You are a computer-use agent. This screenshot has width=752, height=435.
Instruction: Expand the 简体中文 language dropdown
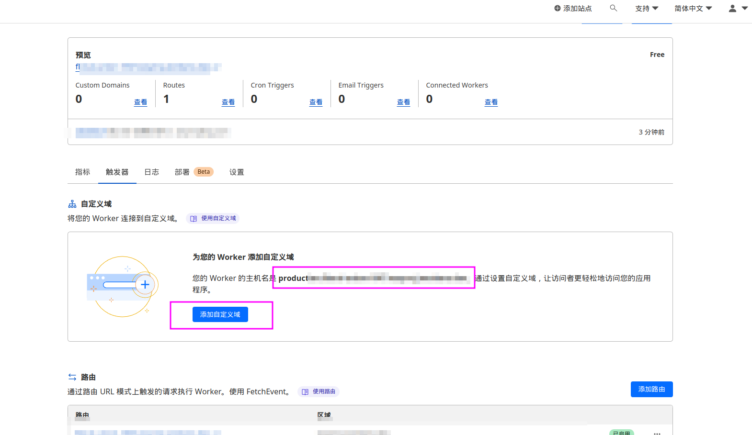coord(693,8)
